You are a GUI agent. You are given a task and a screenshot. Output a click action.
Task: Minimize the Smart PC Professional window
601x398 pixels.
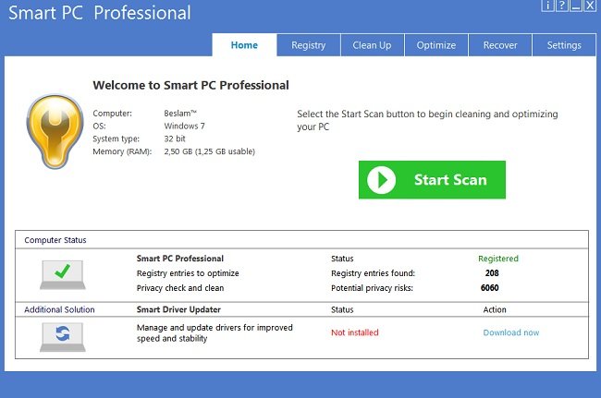(x=576, y=6)
